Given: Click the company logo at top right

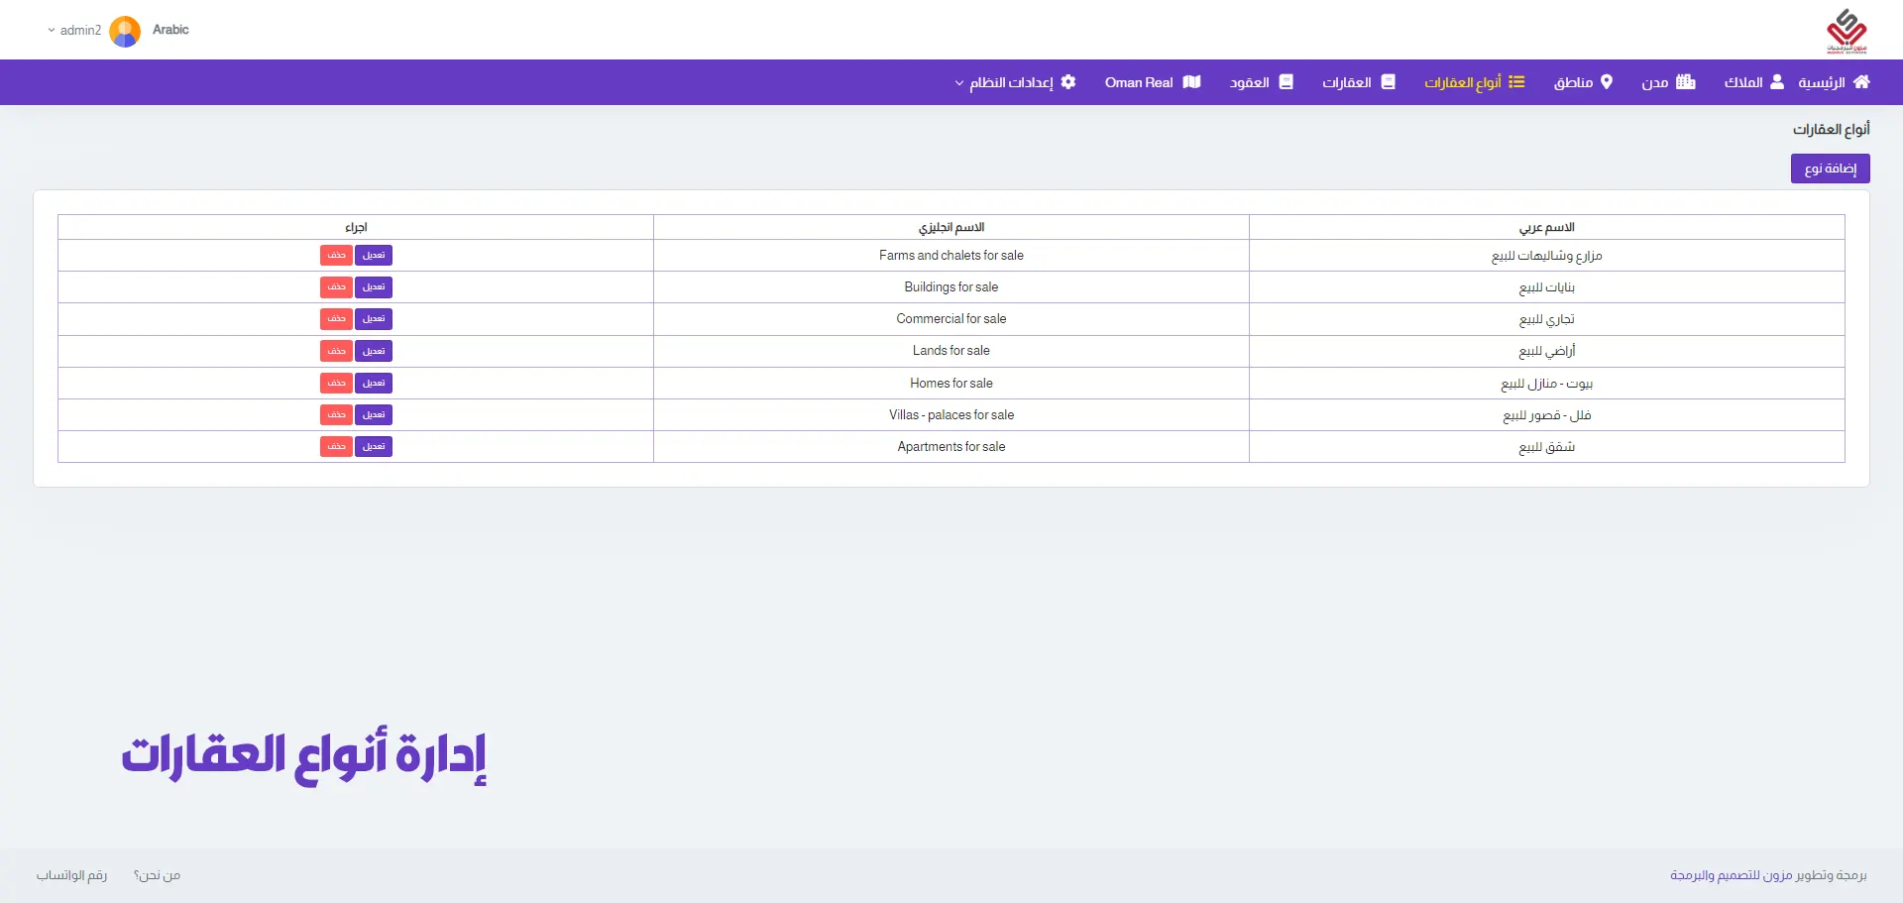Looking at the screenshot, I should click(x=1847, y=31).
